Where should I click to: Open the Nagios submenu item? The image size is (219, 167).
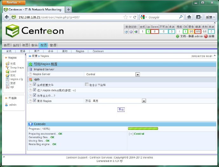point(80,51)
